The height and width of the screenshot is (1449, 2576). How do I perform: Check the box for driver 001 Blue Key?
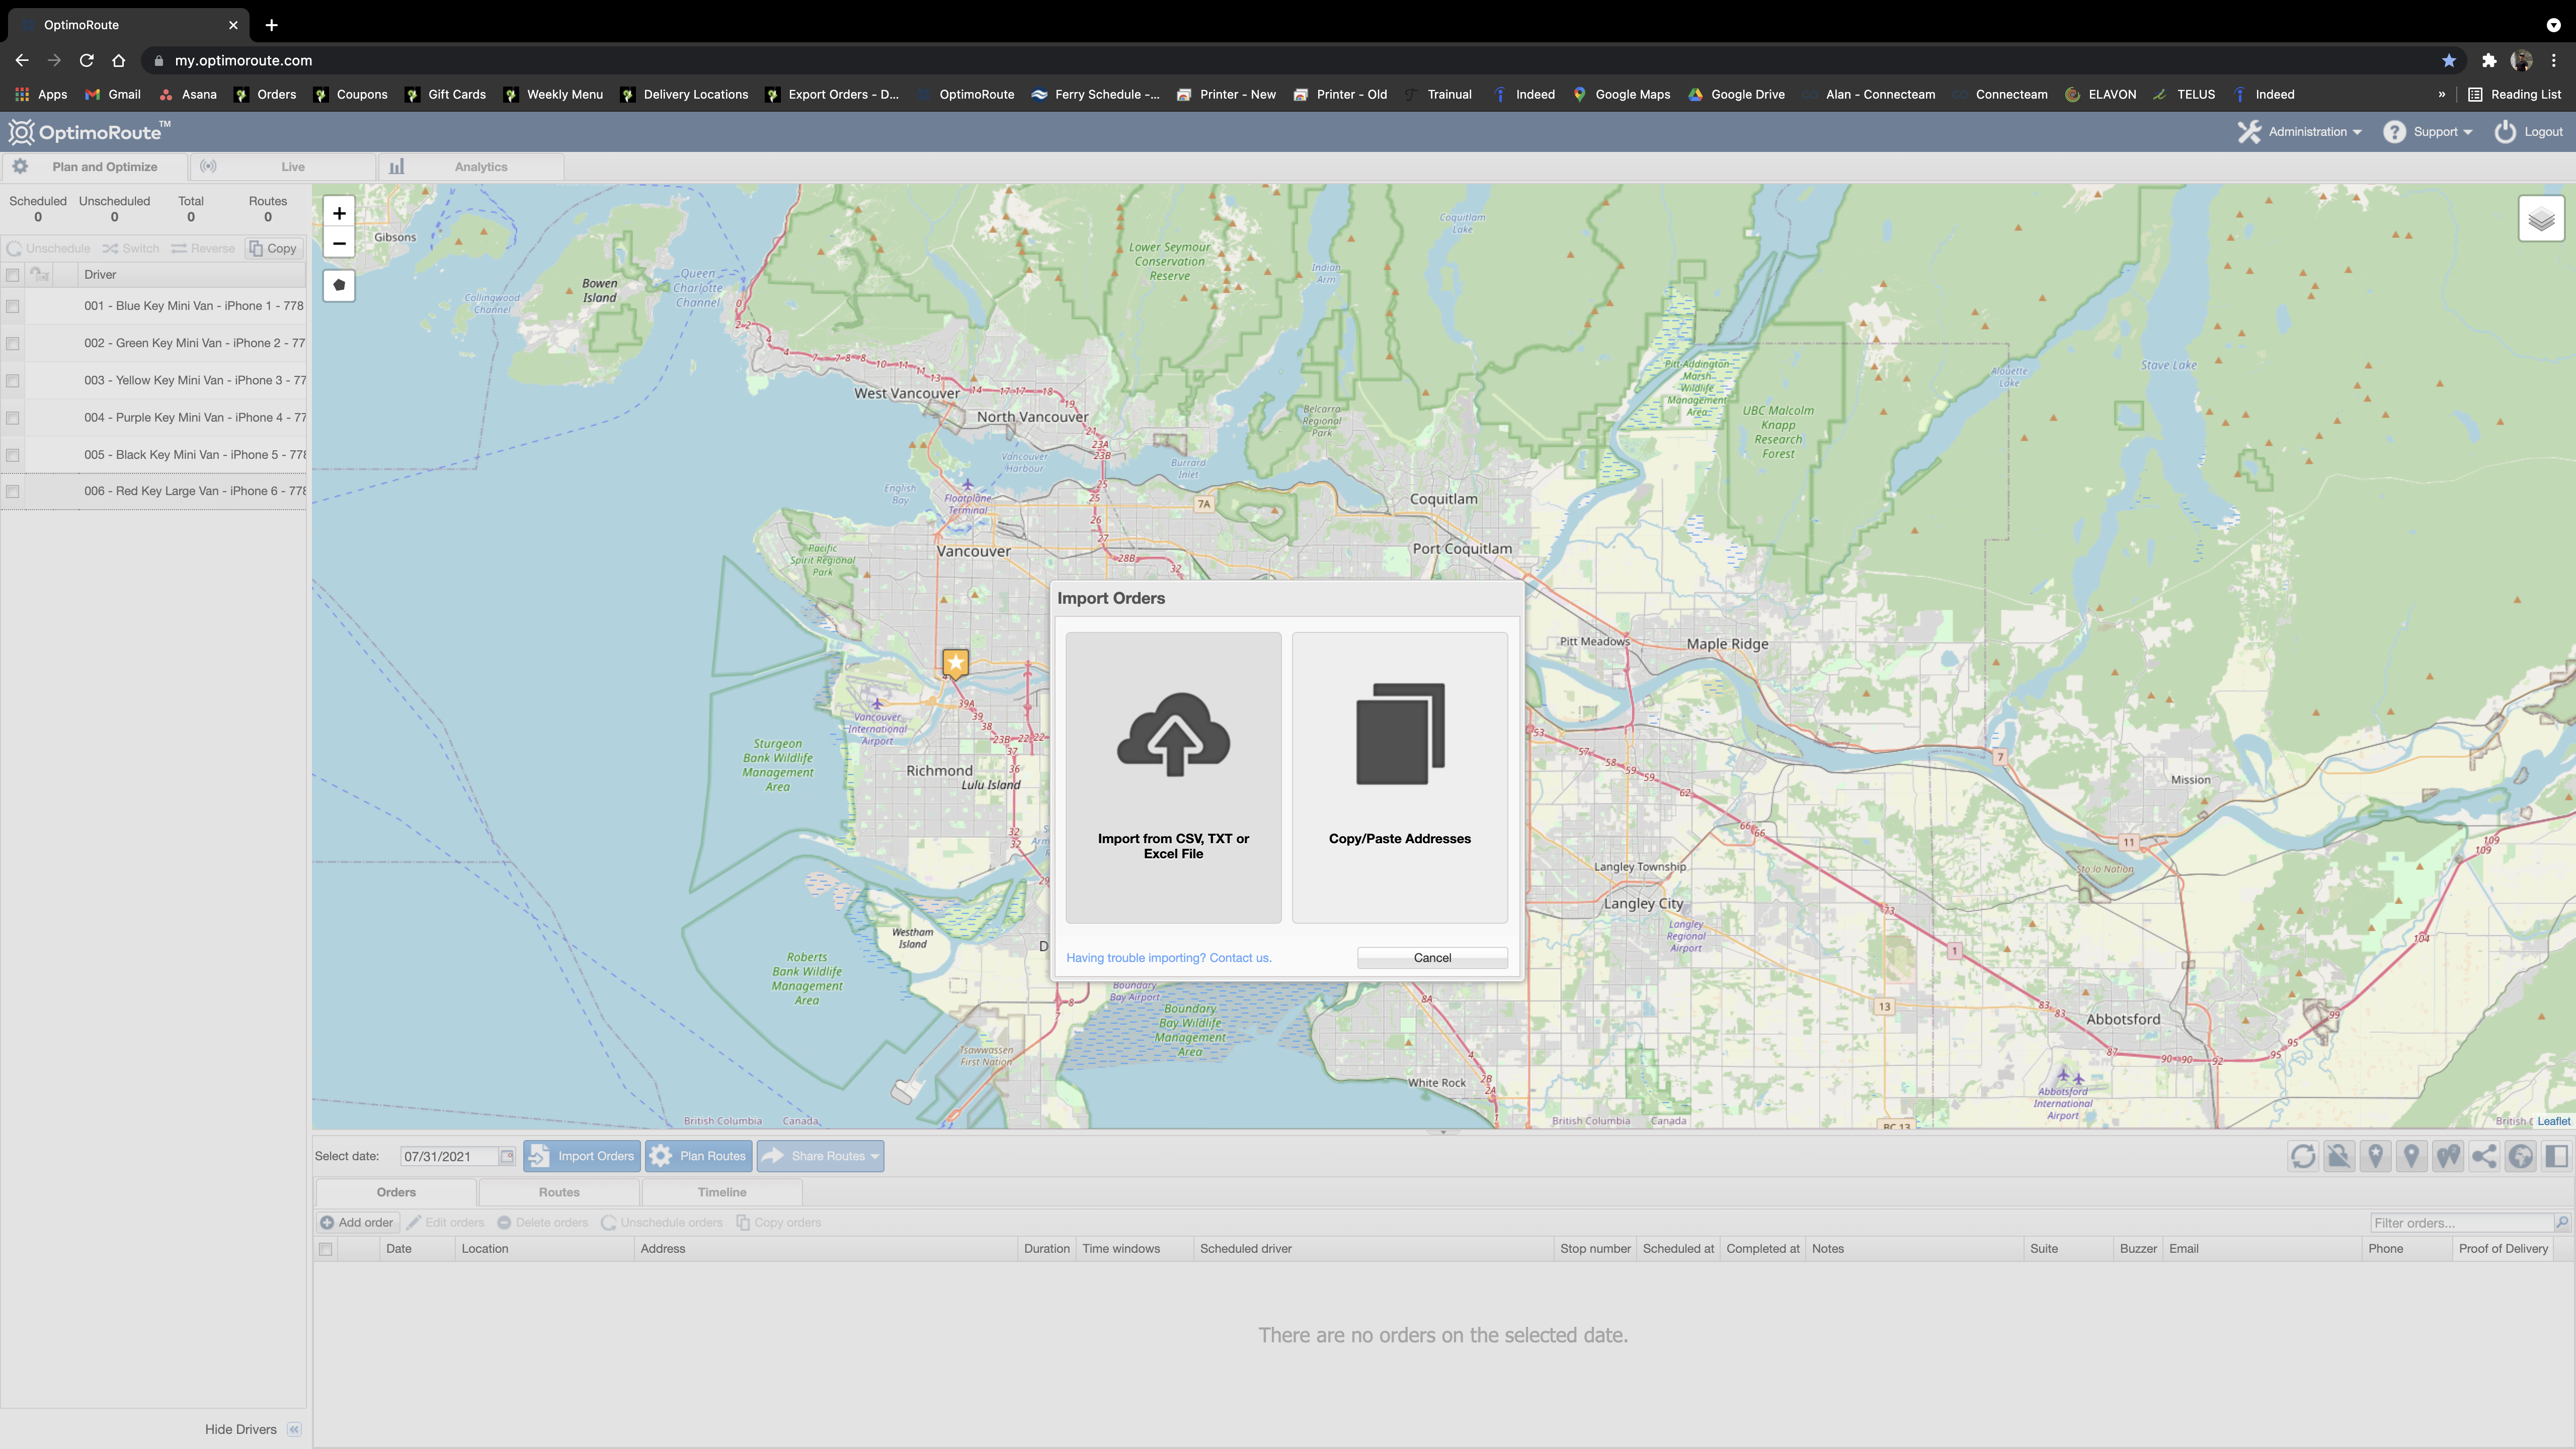[x=13, y=306]
